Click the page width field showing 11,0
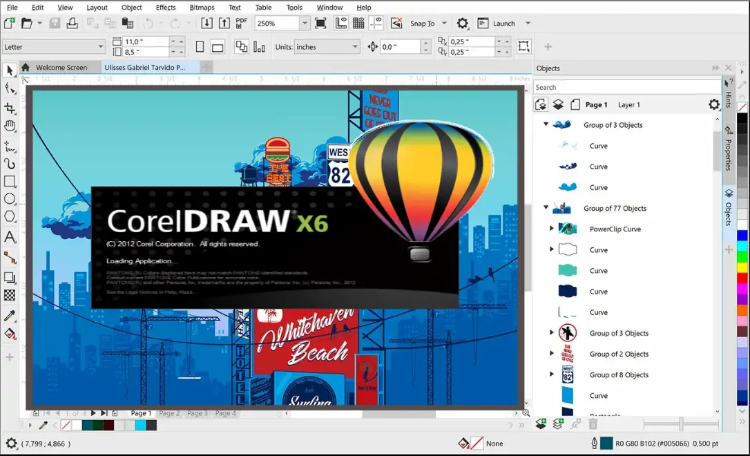Viewport: 750px width, 456px height. [x=146, y=41]
